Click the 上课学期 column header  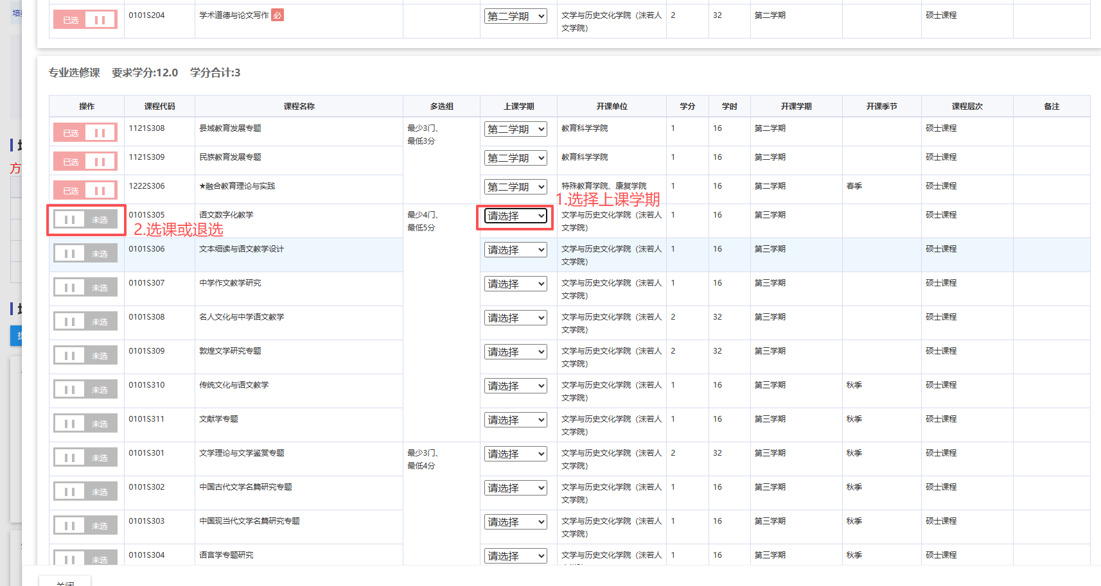point(518,107)
